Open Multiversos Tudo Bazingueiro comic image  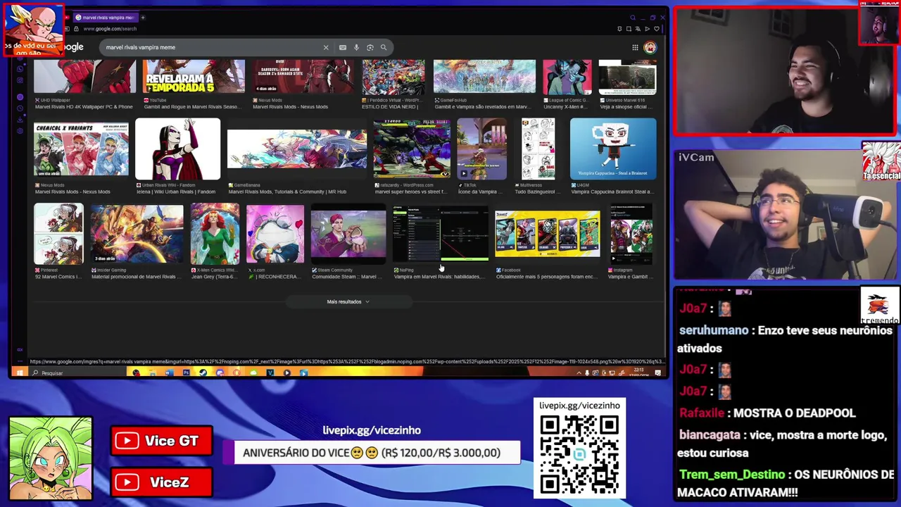click(538, 149)
